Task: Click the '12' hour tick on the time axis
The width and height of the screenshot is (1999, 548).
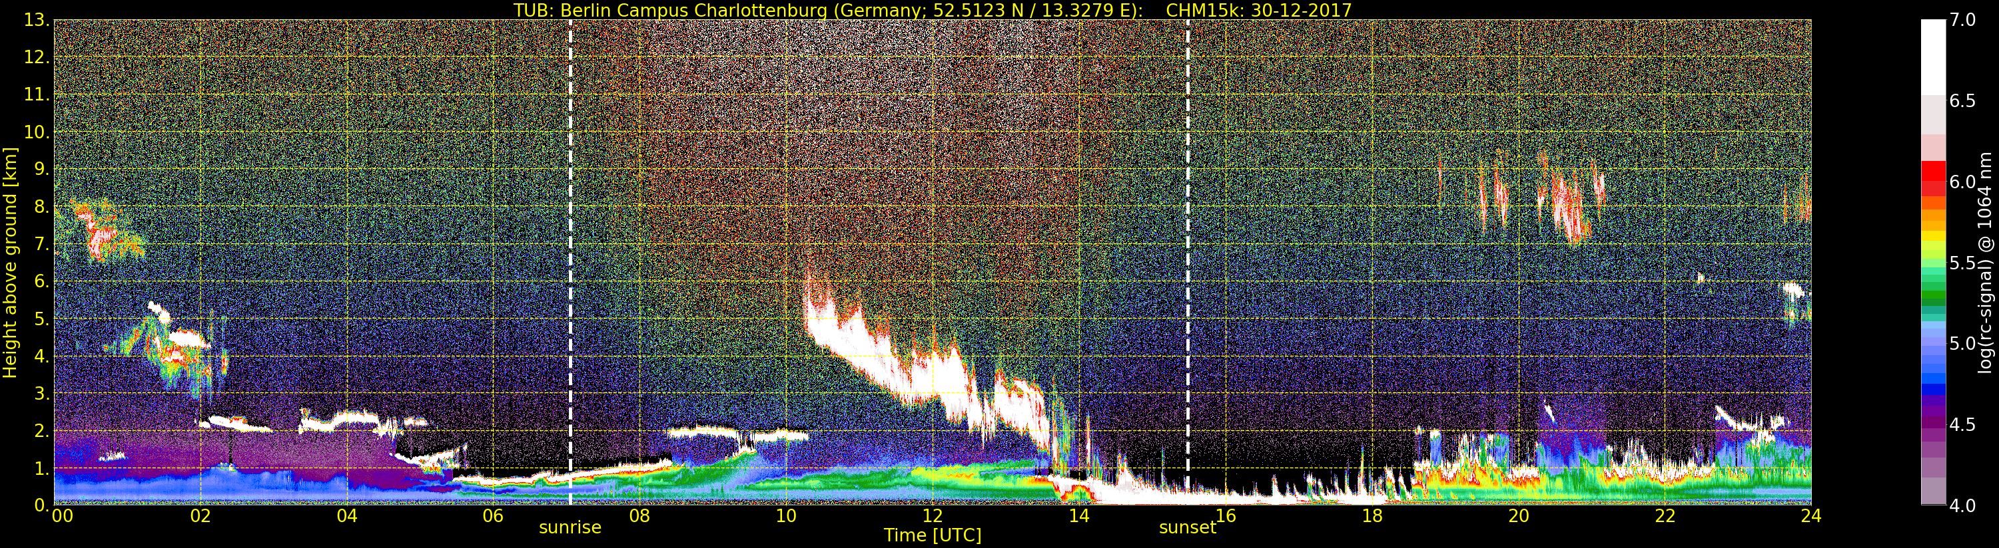Action: [x=932, y=515]
